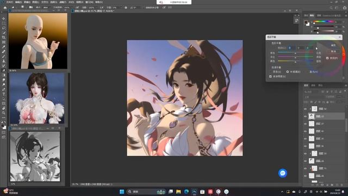This screenshot has width=348, height=196.
Task: Click the search magnifier at top right
Action: [331, 8]
